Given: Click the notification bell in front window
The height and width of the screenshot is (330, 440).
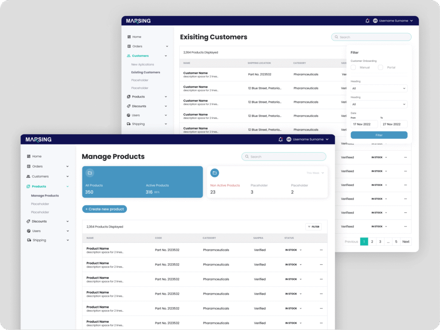Looking at the screenshot, I should click(x=281, y=139).
